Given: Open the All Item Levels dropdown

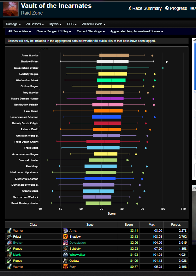Looking at the screenshot, I should click(x=94, y=24).
